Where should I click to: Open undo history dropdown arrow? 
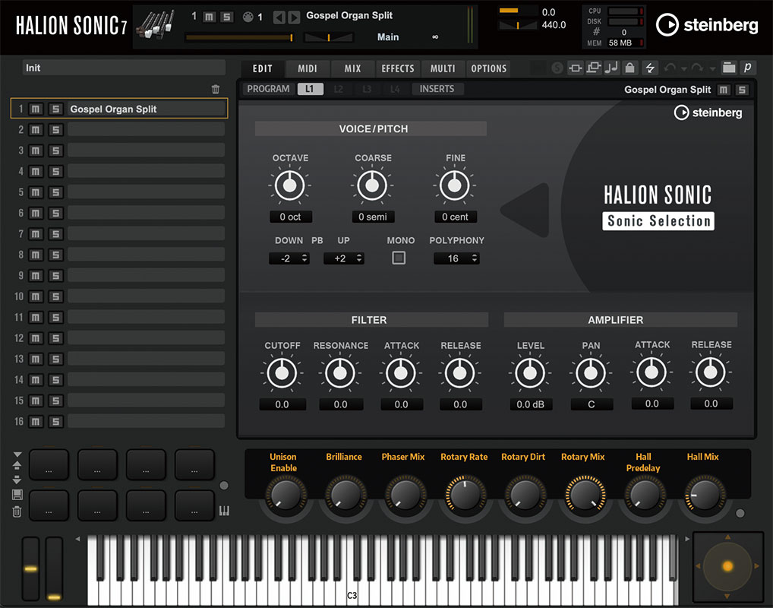click(683, 69)
